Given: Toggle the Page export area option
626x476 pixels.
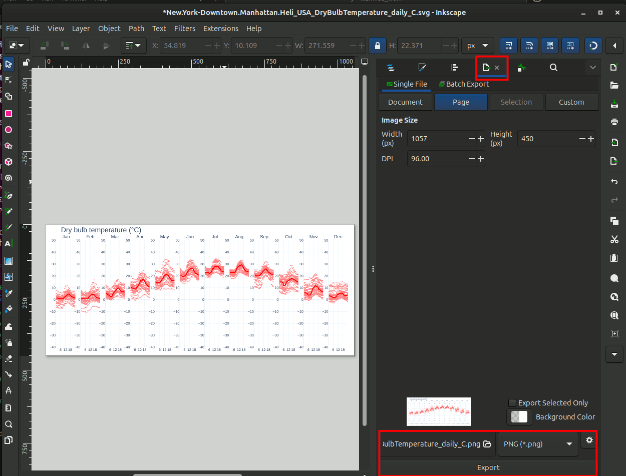Looking at the screenshot, I should click(x=461, y=102).
